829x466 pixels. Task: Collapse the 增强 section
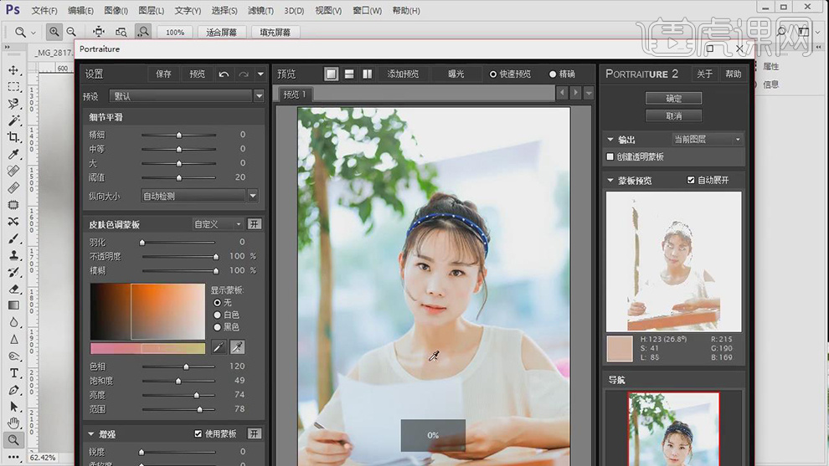point(91,433)
